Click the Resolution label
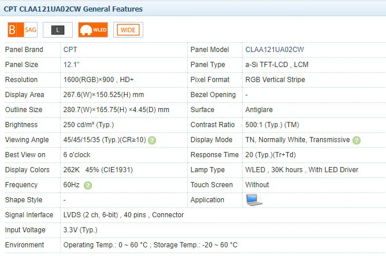386x256 pixels. [21, 80]
